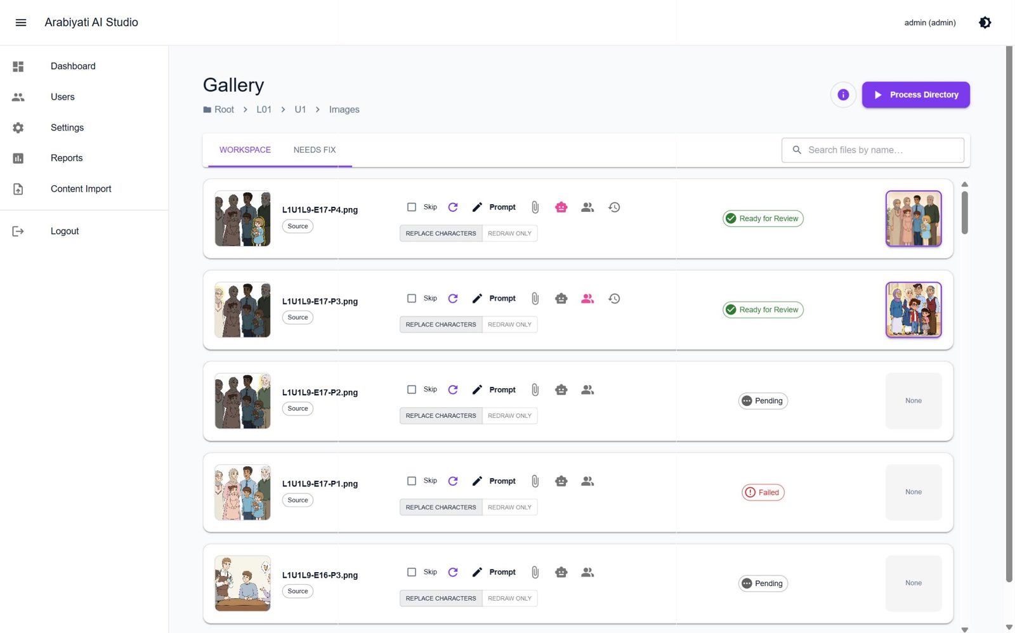This screenshot has width=1015, height=633.
Task: Open characters people icon for L1U1L9-E17-P4.png
Action: click(x=587, y=207)
